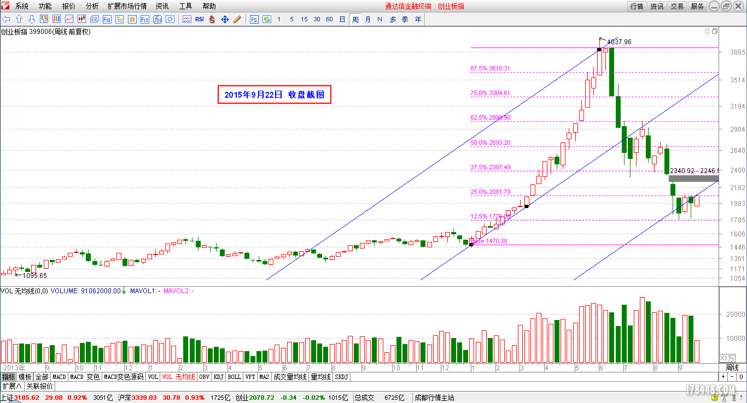Open the 分析 menu
This screenshot has width=747, height=403.
(x=92, y=6)
